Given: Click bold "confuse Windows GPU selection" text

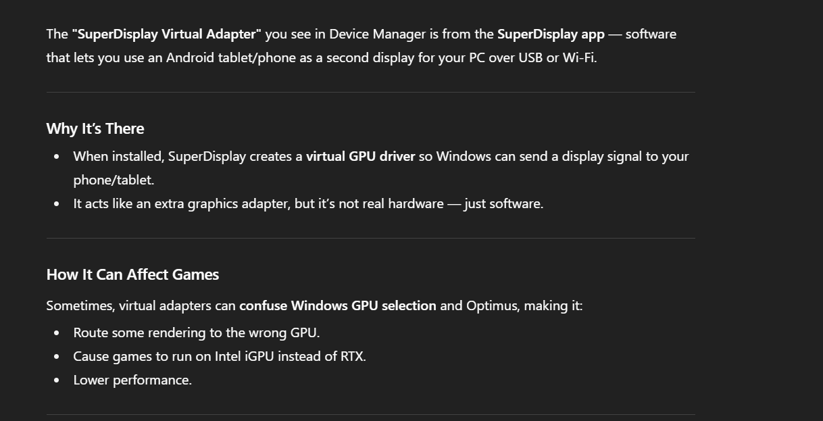Looking at the screenshot, I should click(x=338, y=305).
